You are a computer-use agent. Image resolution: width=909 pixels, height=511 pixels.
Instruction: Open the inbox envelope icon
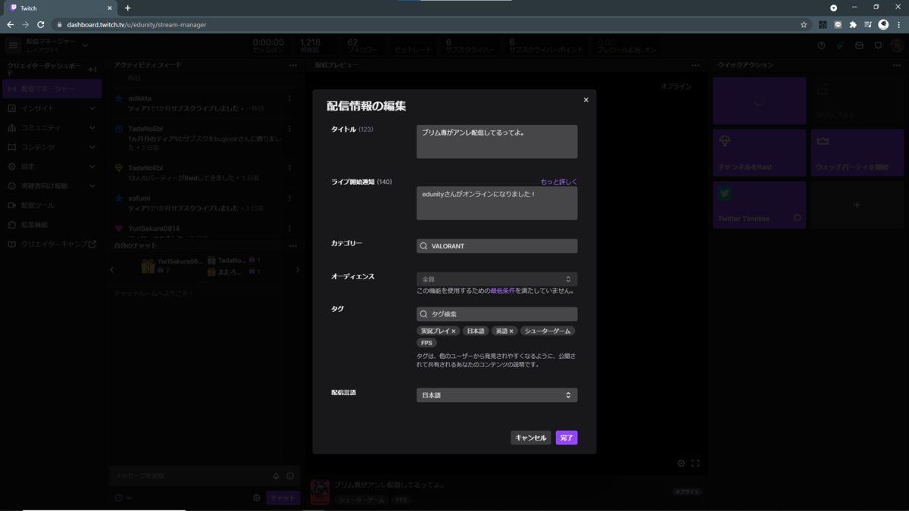point(859,45)
